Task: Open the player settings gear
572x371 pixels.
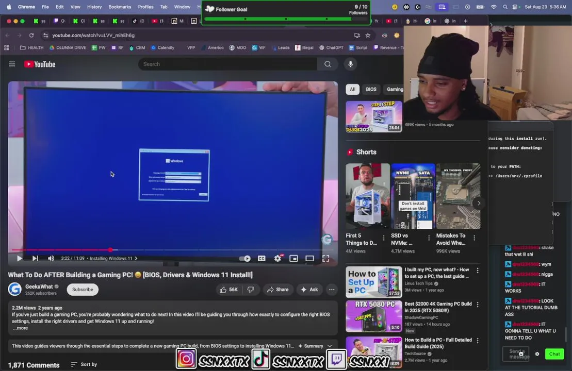Action: [x=277, y=258]
